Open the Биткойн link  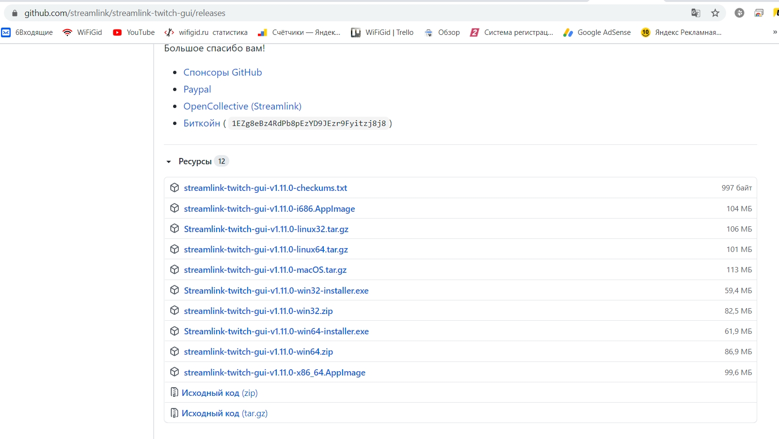pyautogui.click(x=202, y=123)
